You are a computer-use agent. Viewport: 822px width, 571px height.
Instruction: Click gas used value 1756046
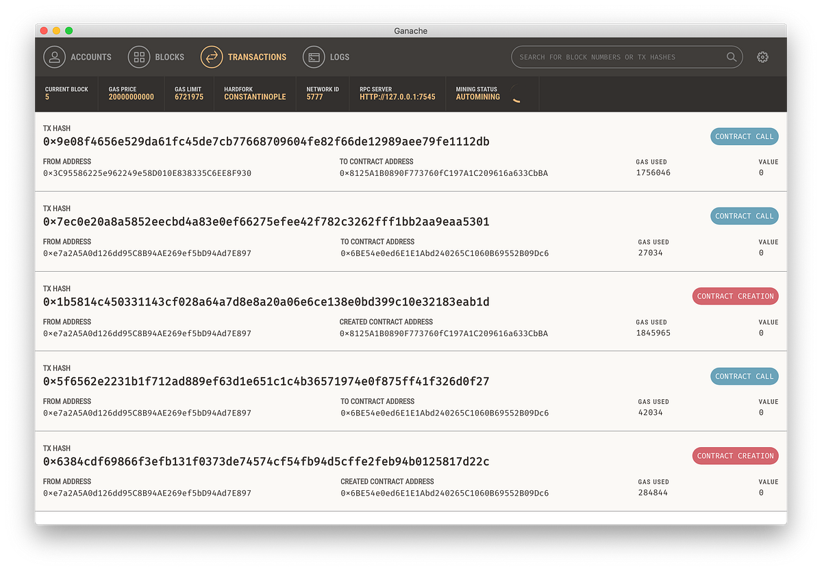click(x=653, y=173)
